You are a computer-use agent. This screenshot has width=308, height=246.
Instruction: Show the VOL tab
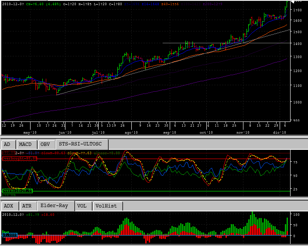82,205
